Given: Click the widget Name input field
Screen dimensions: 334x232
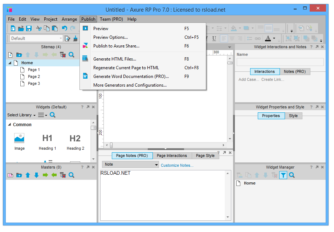Looking at the screenshot, I should coord(280,62).
